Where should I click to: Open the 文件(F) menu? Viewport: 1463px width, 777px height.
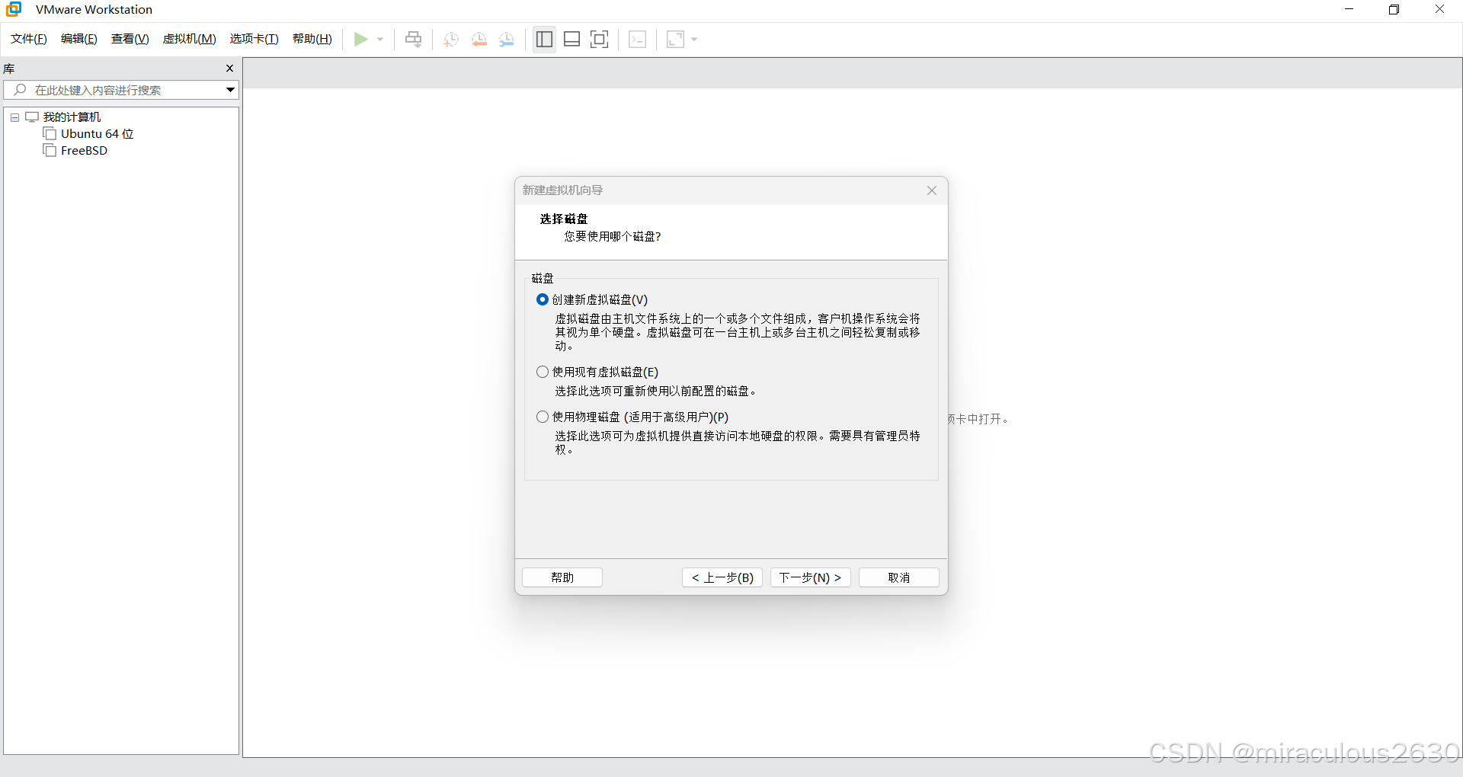[x=29, y=39]
